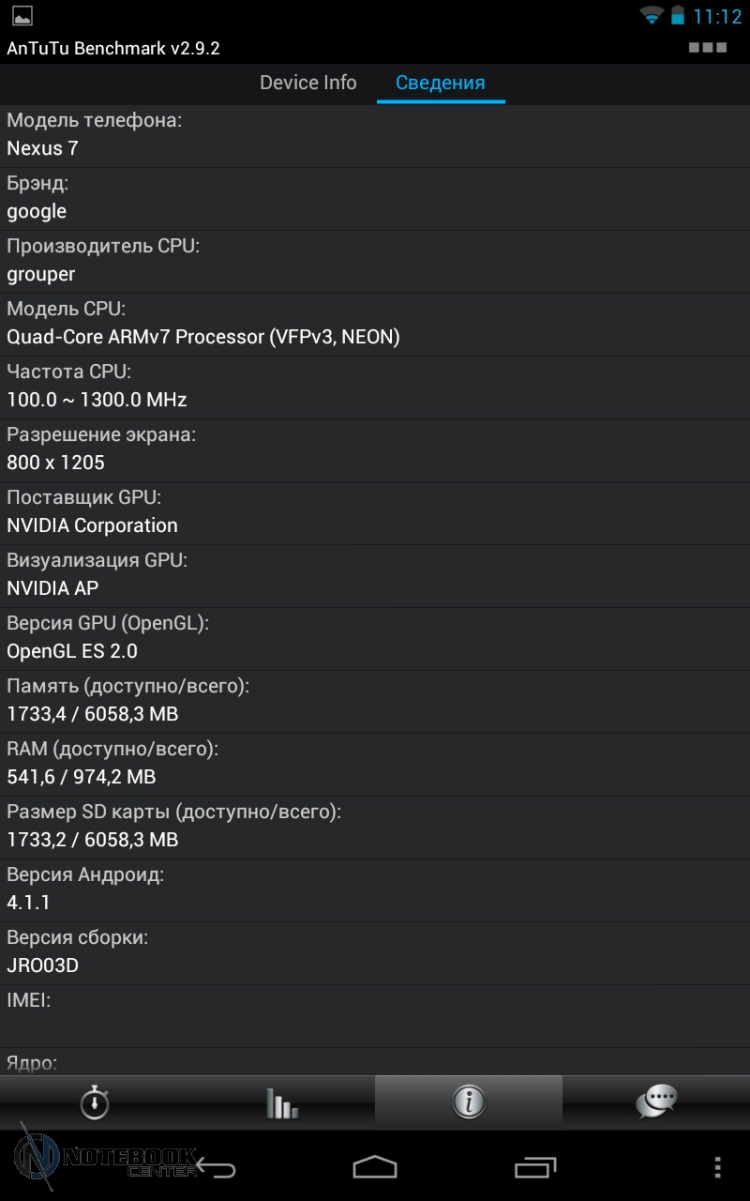The width and height of the screenshot is (750, 1201).
Task: Tap the NVIDIA Corporation GPU vendor row
Action: click(x=375, y=513)
